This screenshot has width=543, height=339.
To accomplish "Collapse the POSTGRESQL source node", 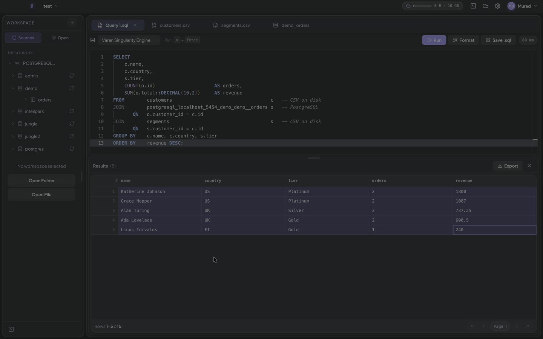I will point(10,63).
